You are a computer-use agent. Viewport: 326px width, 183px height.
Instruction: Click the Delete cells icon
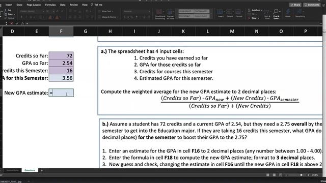pos(230,13)
